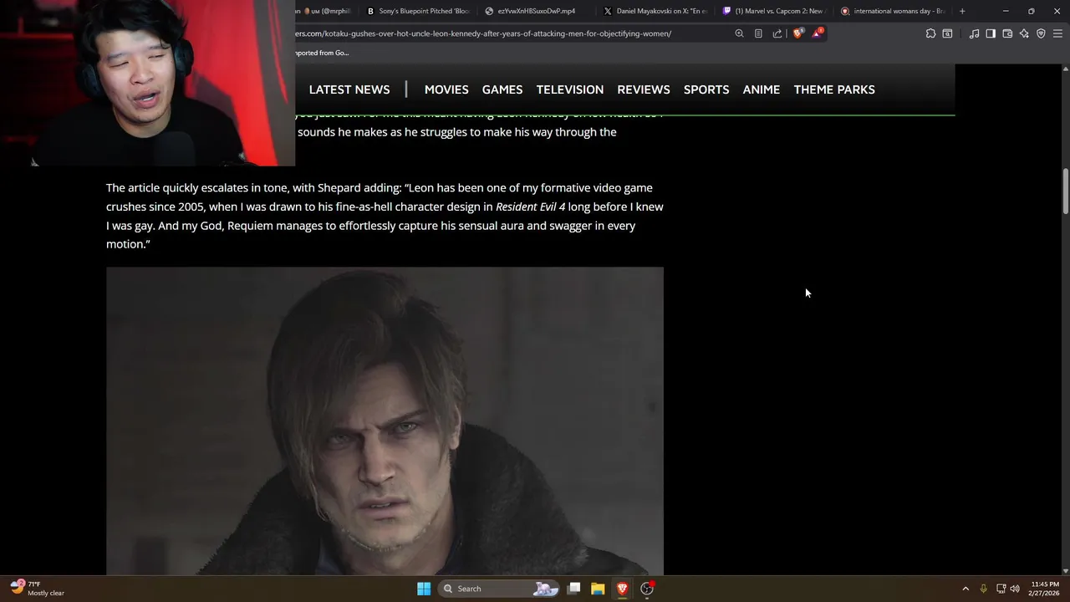Click the toolbar icon right of extensions puzzle
Viewport: 1070px width, 602px height.
(947, 33)
